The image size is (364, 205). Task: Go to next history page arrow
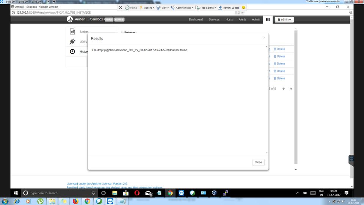point(291,89)
